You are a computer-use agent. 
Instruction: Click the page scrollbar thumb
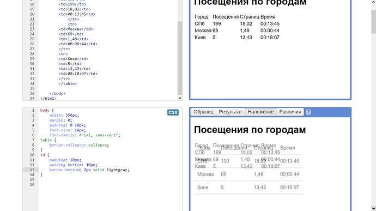pos(373,22)
